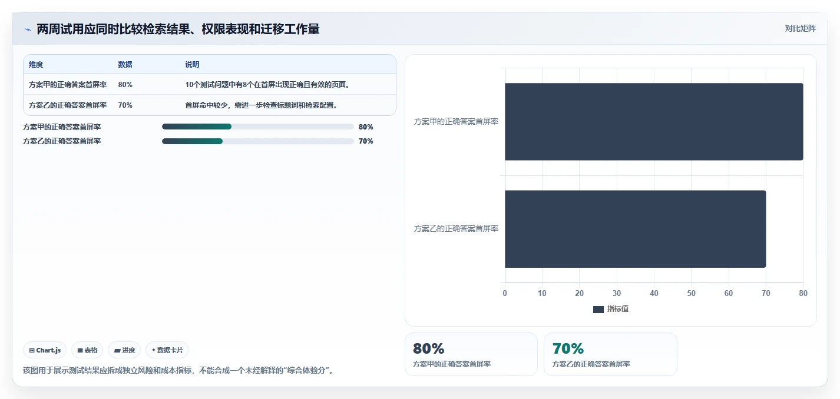Click the 80% value cell in the table
Image resolution: width=840 pixels, height=399 pixels.
(125, 85)
